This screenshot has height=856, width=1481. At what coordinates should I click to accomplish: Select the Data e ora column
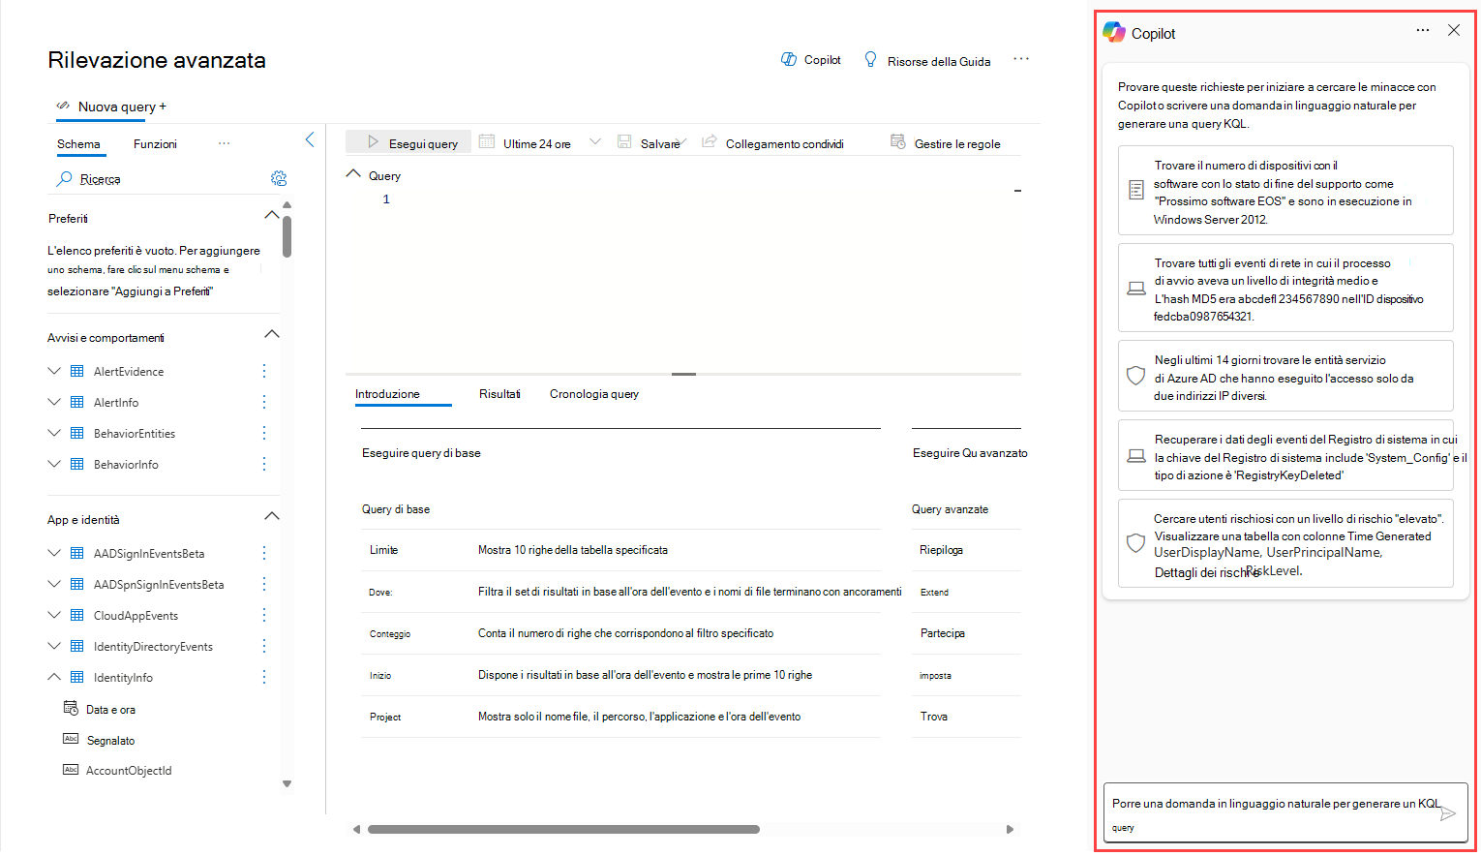click(110, 710)
